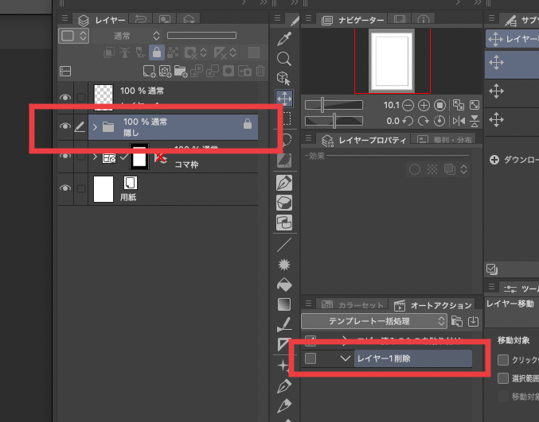
Task: Choose the Eraser tool
Action: point(284,203)
